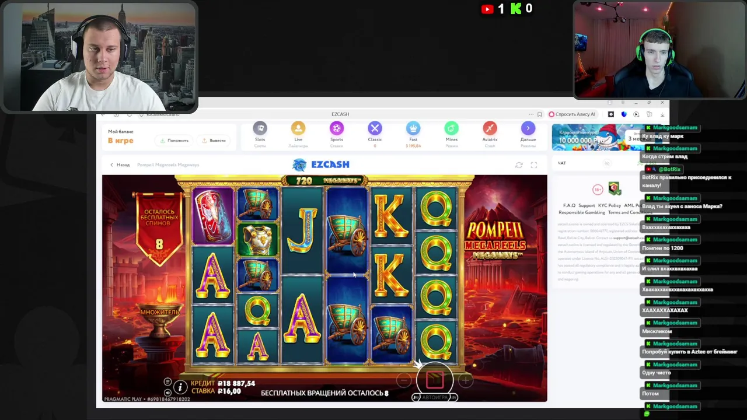The image size is (747, 420).
Task: Click the 18+ age restriction badge
Action: pos(598,190)
